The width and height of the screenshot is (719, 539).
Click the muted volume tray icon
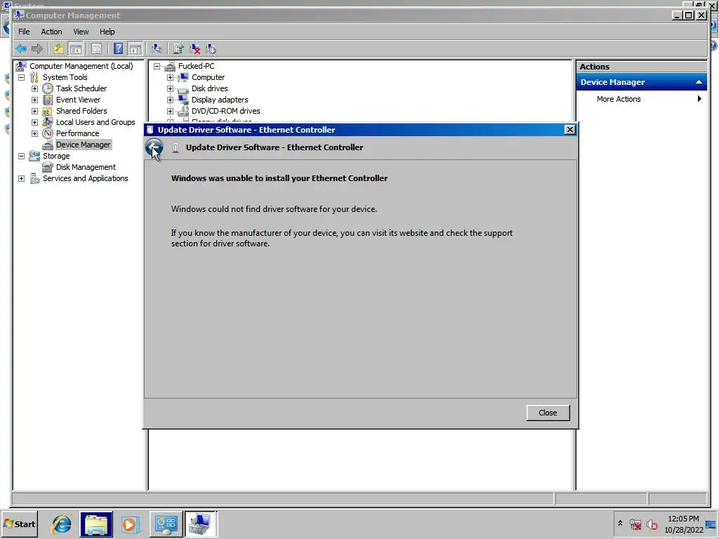[652, 524]
